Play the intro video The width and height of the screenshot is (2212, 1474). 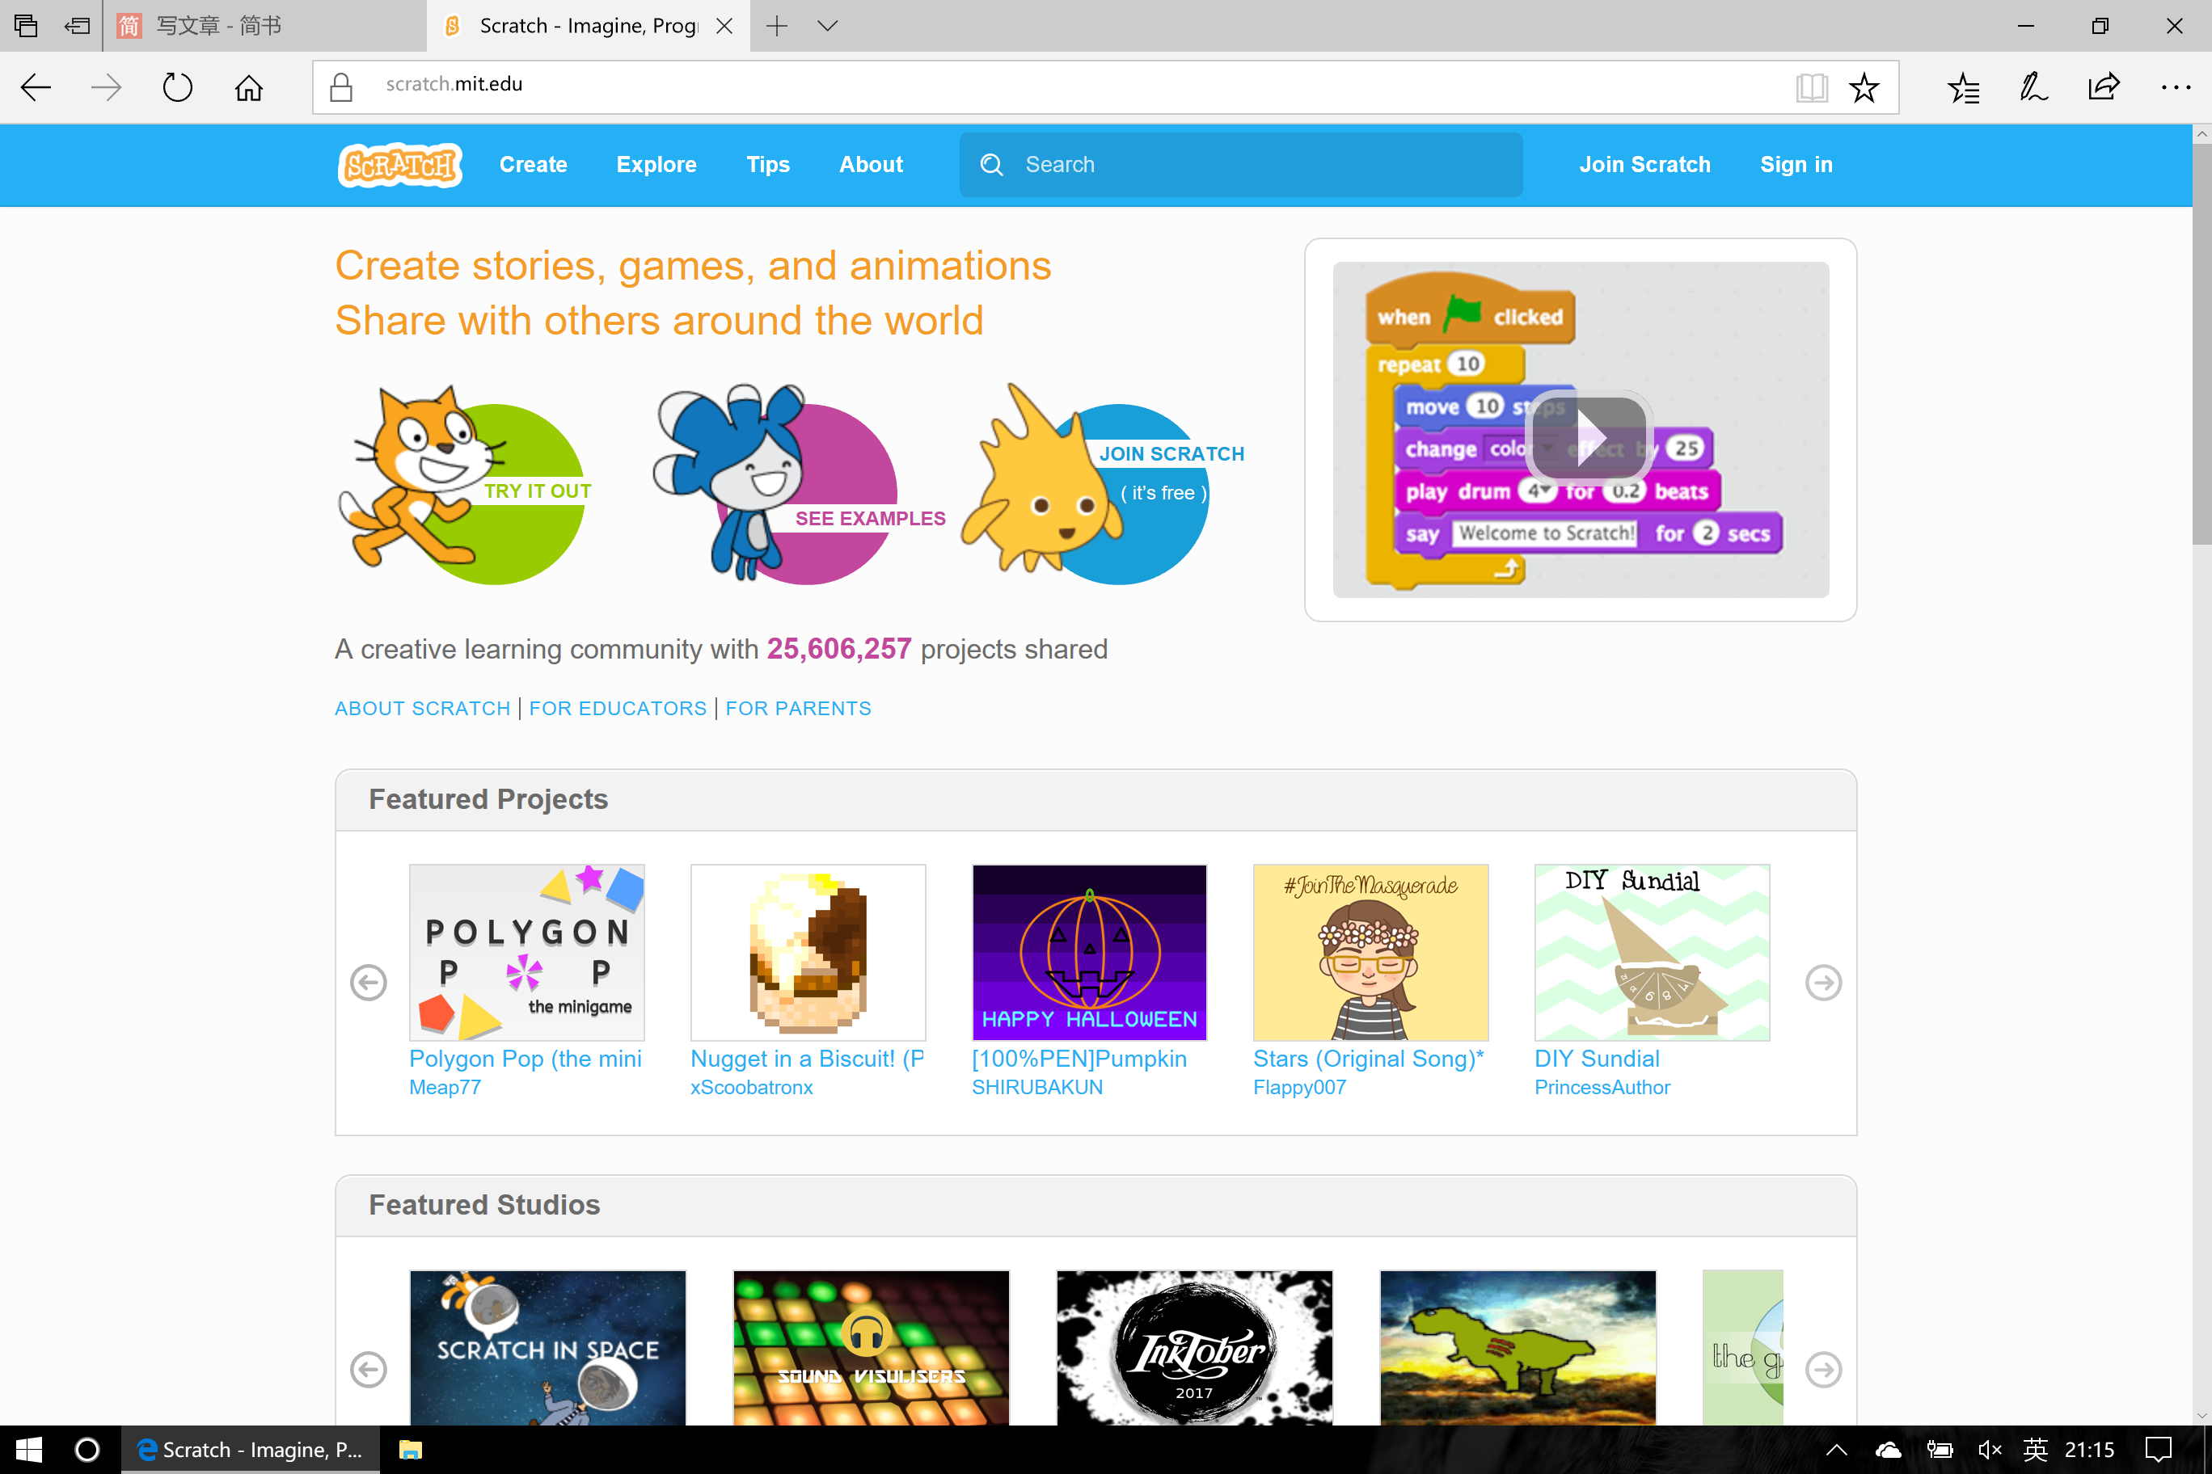(x=1589, y=437)
